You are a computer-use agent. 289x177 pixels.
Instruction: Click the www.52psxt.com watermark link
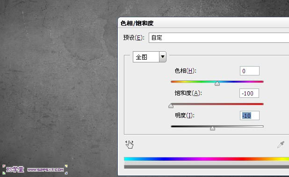[46, 170]
